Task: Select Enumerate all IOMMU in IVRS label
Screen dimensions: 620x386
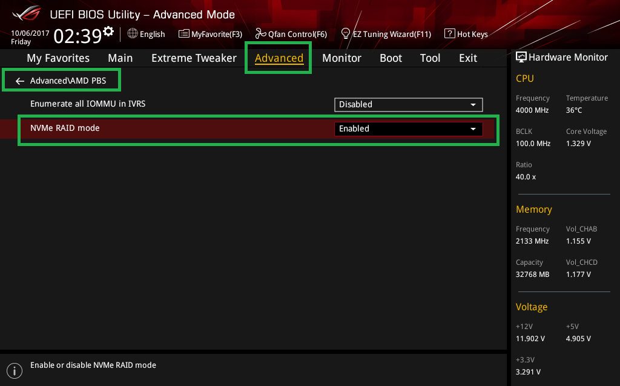Action: click(88, 104)
